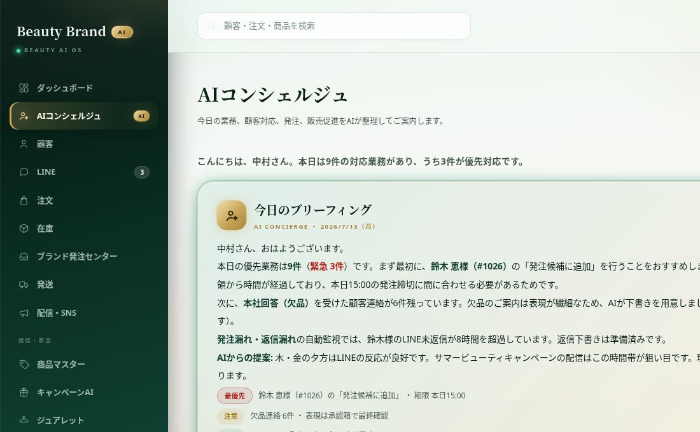
Task: Click the 在庫 box icon
Action: point(24,228)
